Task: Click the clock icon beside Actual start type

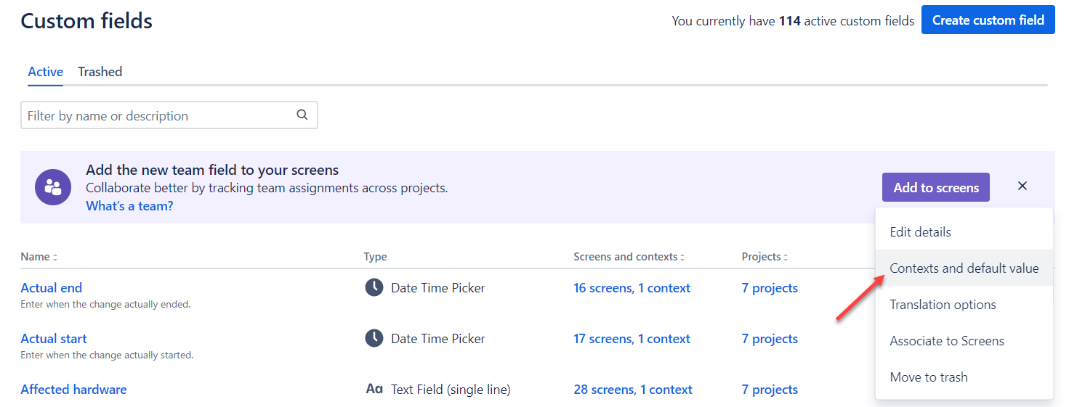Action: coord(374,338)
